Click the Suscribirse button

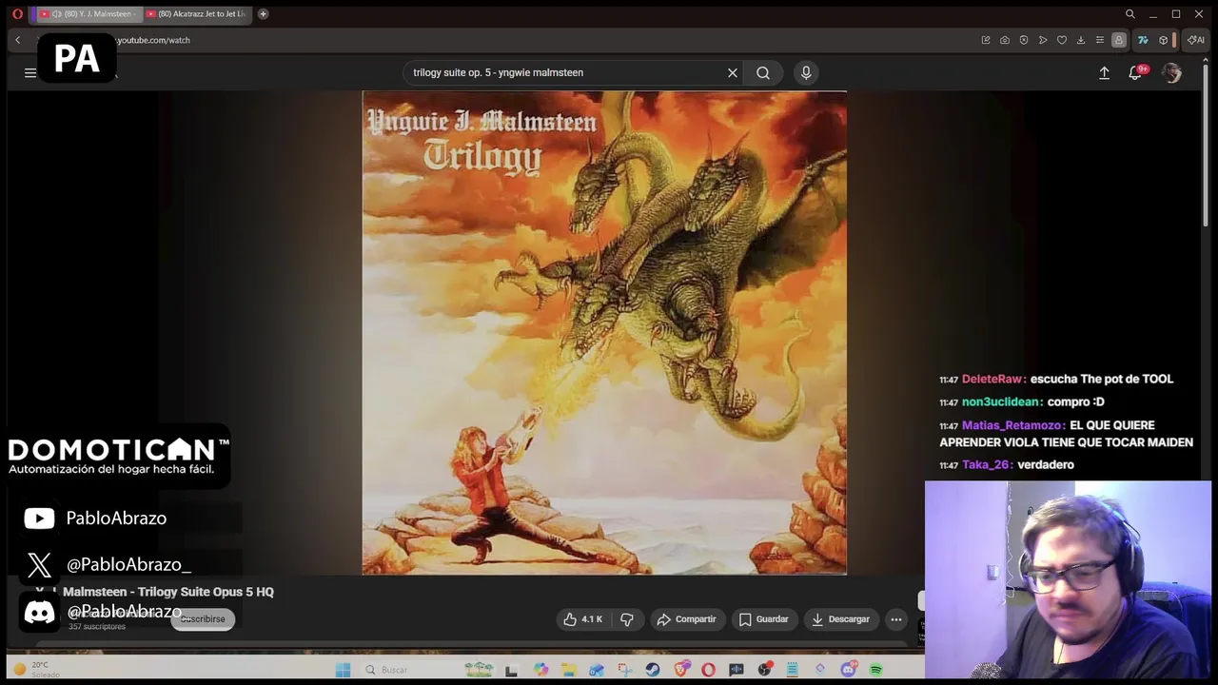click(203, 619)
